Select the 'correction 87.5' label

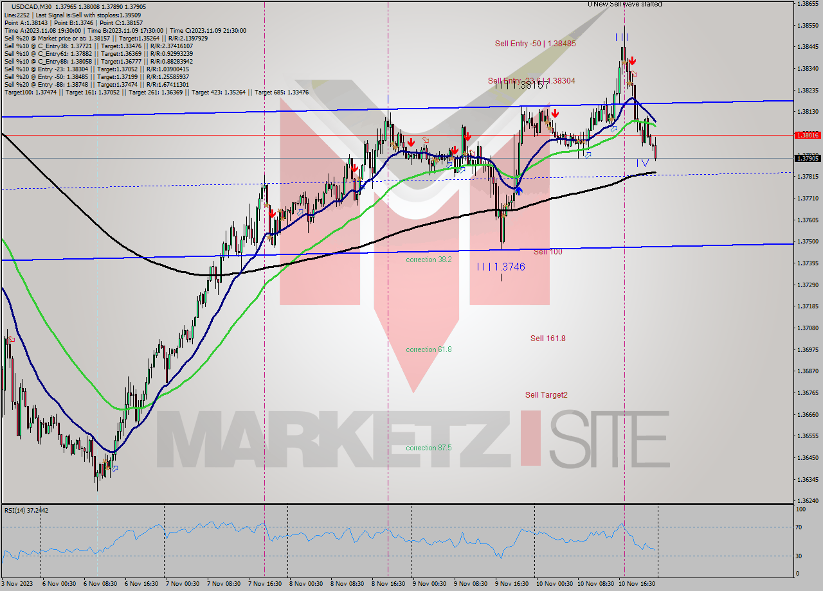pos(429,448)
